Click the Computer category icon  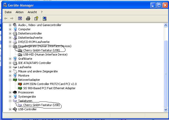tap(15, 29)
